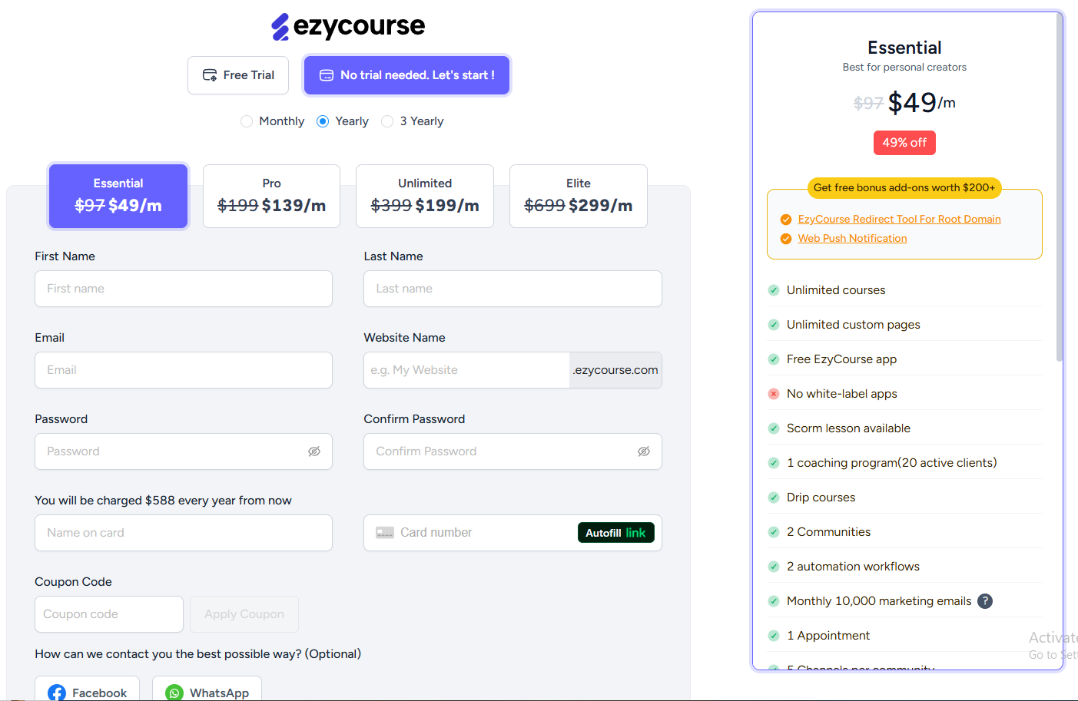Click the Free Trial button
The width and height of the screenshot is (1078, 701).
point(238,75)
